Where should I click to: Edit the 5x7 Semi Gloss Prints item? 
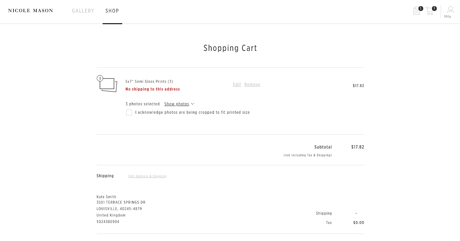[x=237, y=84]
